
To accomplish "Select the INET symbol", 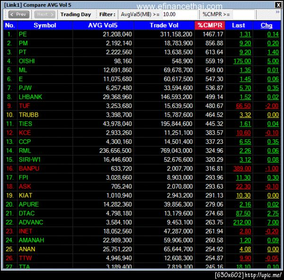I will (x=26, y=231).
